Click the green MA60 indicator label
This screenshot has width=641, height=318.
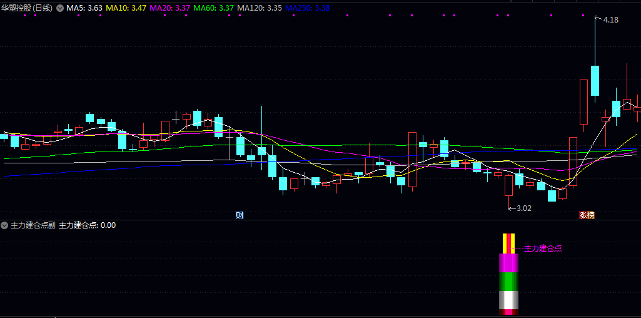click(214, 8)
